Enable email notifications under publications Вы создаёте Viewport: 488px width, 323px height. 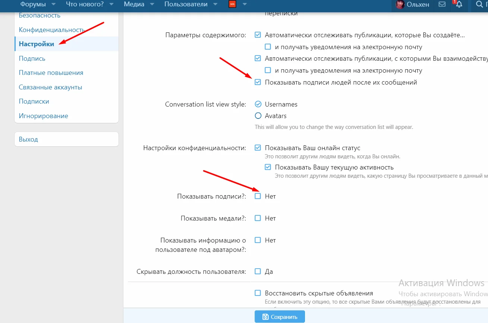(x=268, y=47)
